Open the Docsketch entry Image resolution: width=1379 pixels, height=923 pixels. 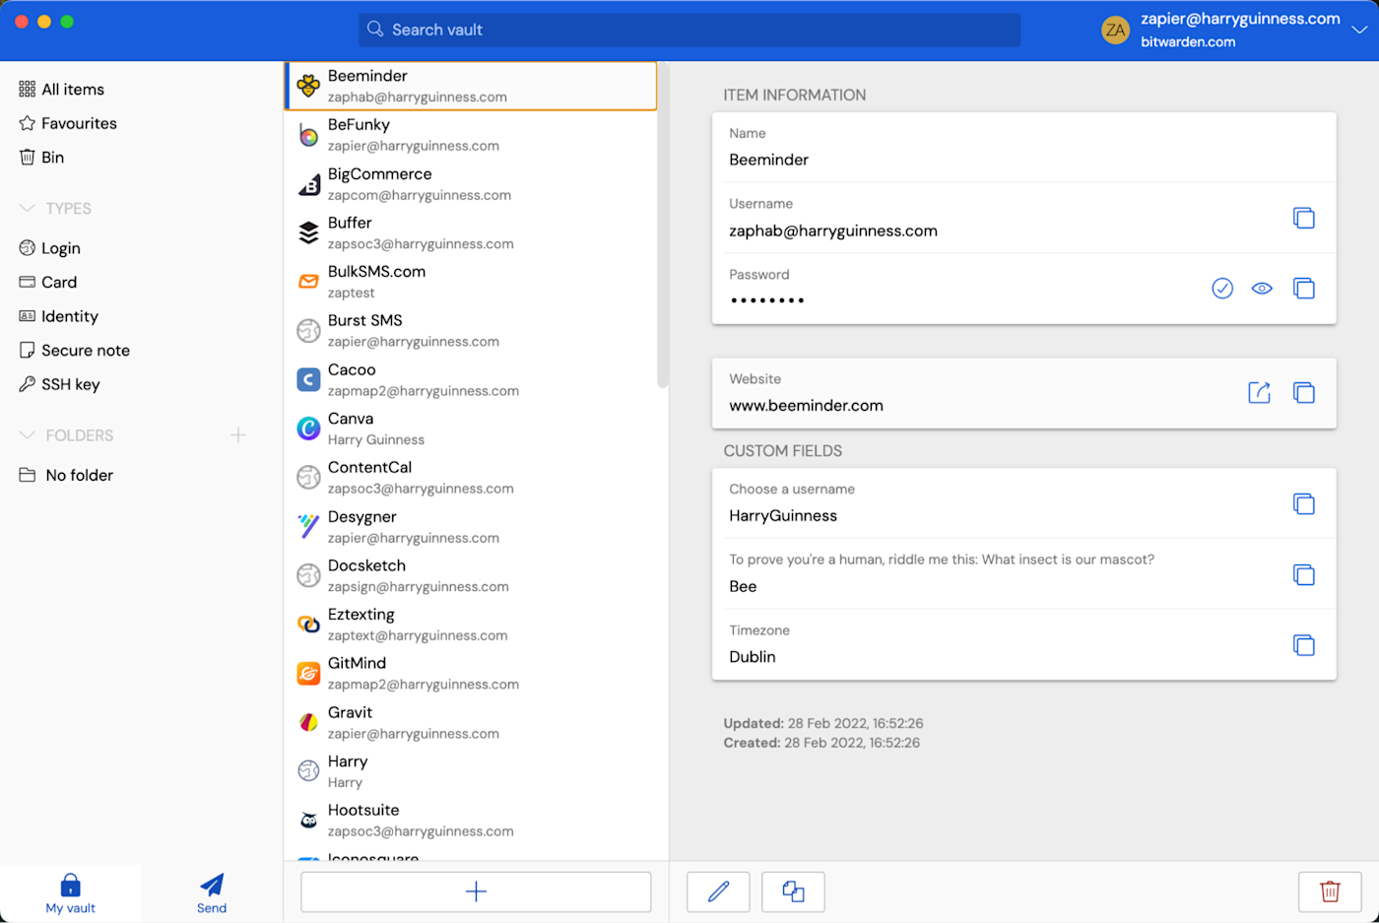click(471, 575)
